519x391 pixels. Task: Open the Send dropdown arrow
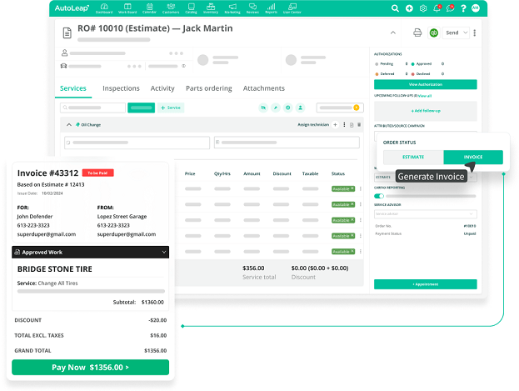click(465, 33)
